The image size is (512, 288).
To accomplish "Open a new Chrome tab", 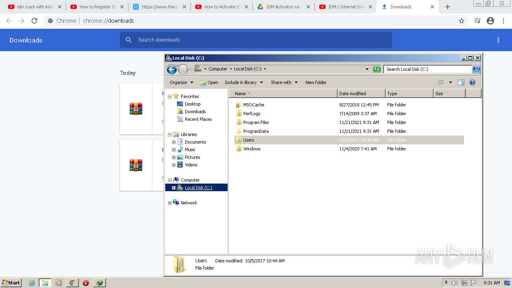I will [x=448, y=7].
